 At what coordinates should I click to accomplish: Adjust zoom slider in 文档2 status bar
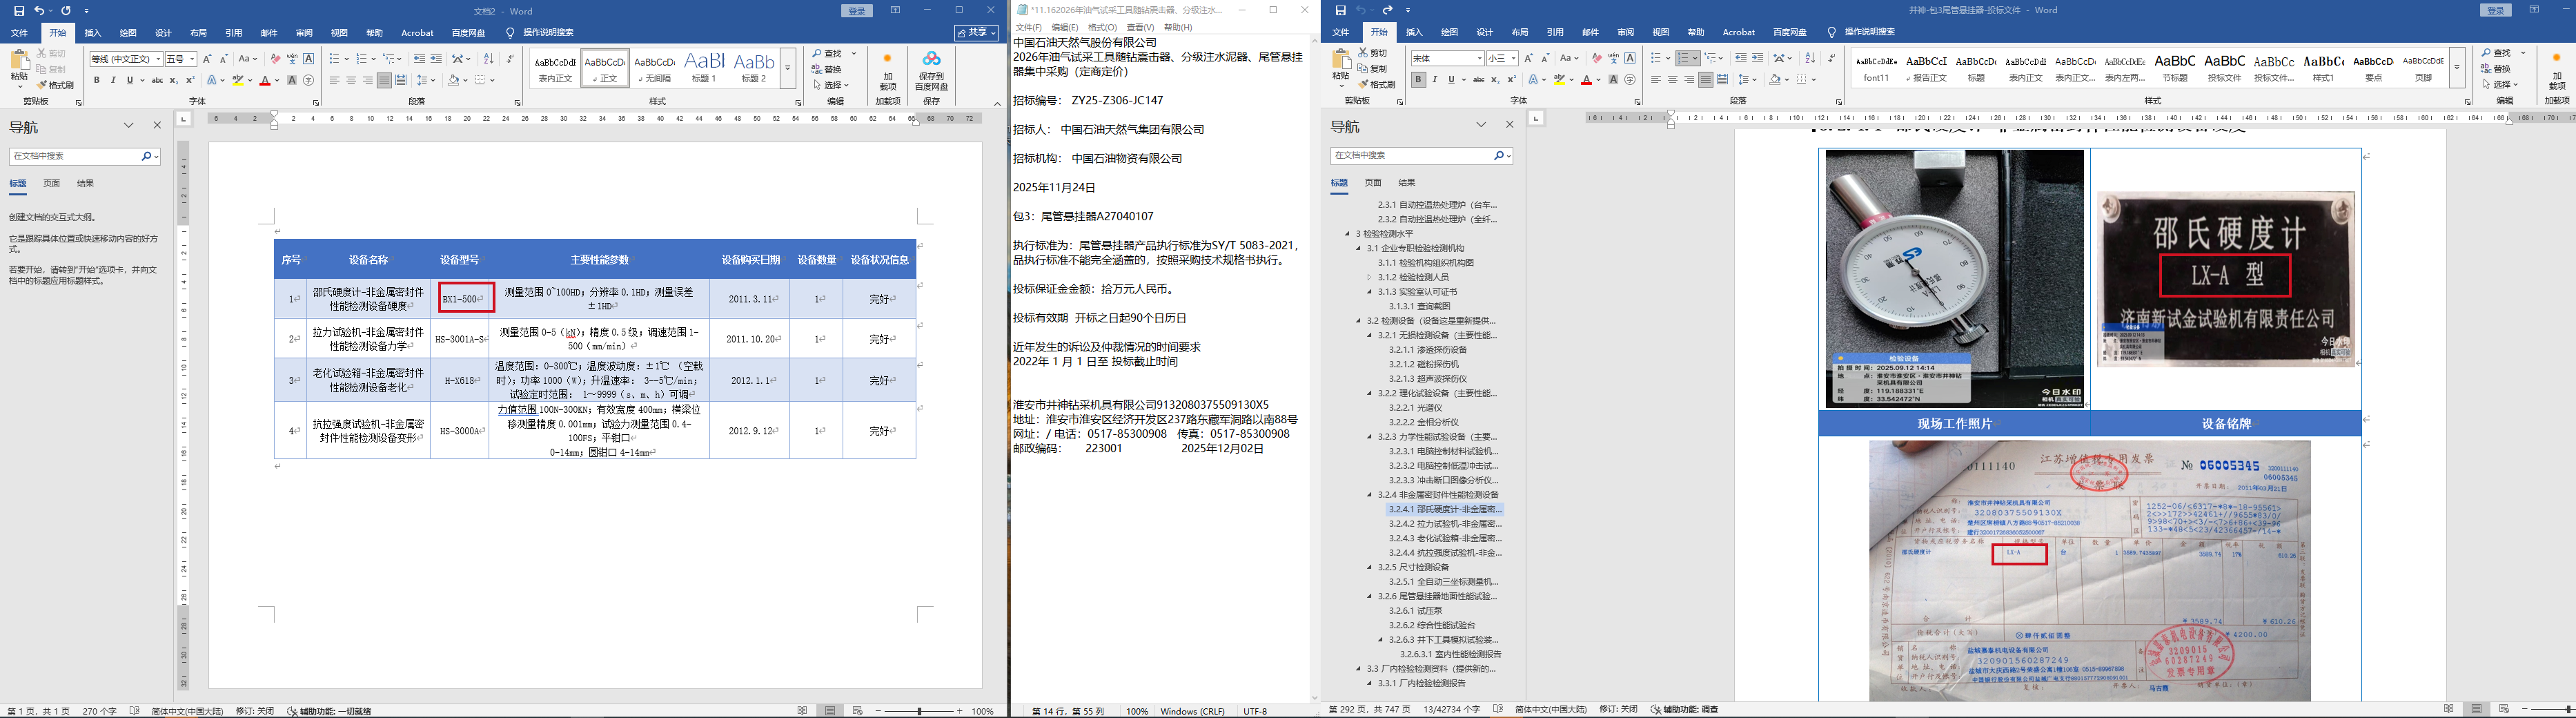[x=919, y=711]
